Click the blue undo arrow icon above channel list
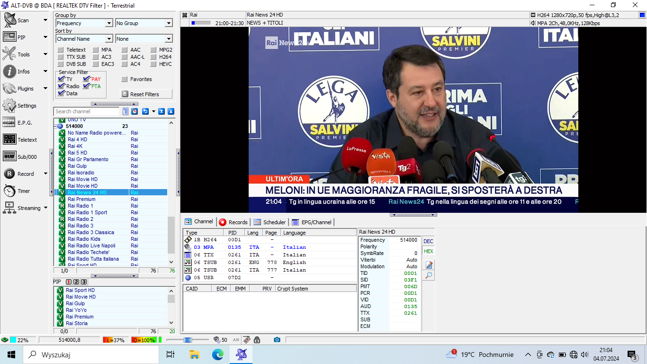 coord(145,111)
